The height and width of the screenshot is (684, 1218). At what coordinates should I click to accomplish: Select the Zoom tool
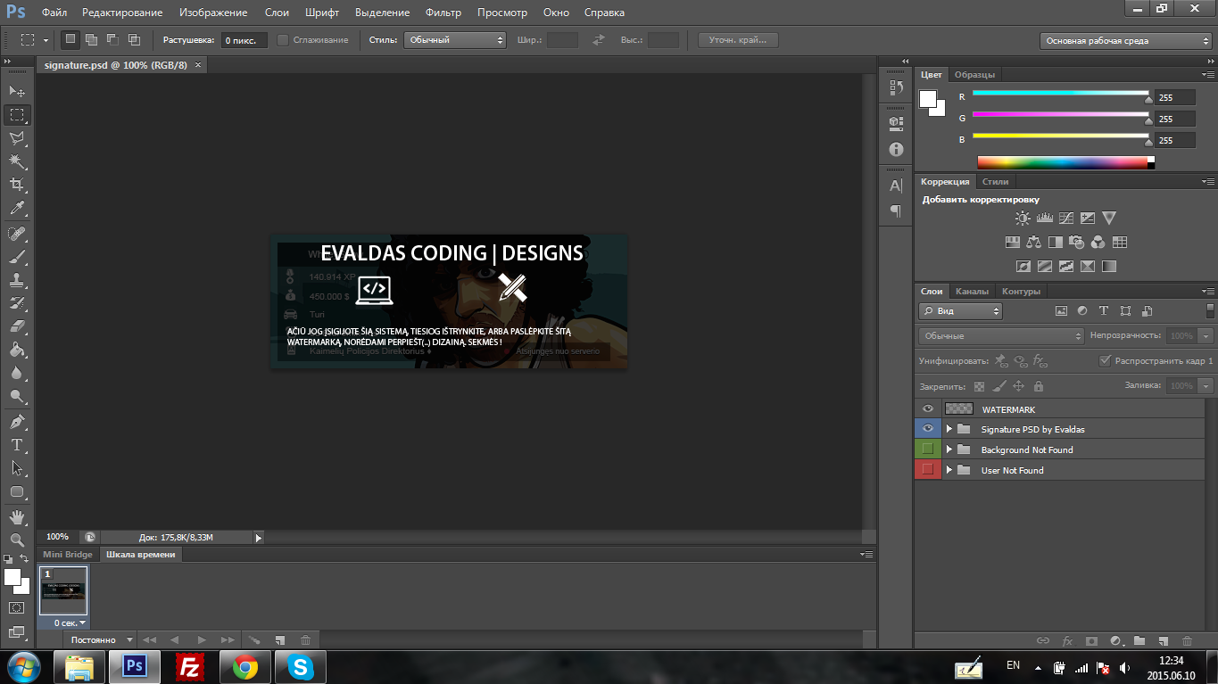(17, 540)
